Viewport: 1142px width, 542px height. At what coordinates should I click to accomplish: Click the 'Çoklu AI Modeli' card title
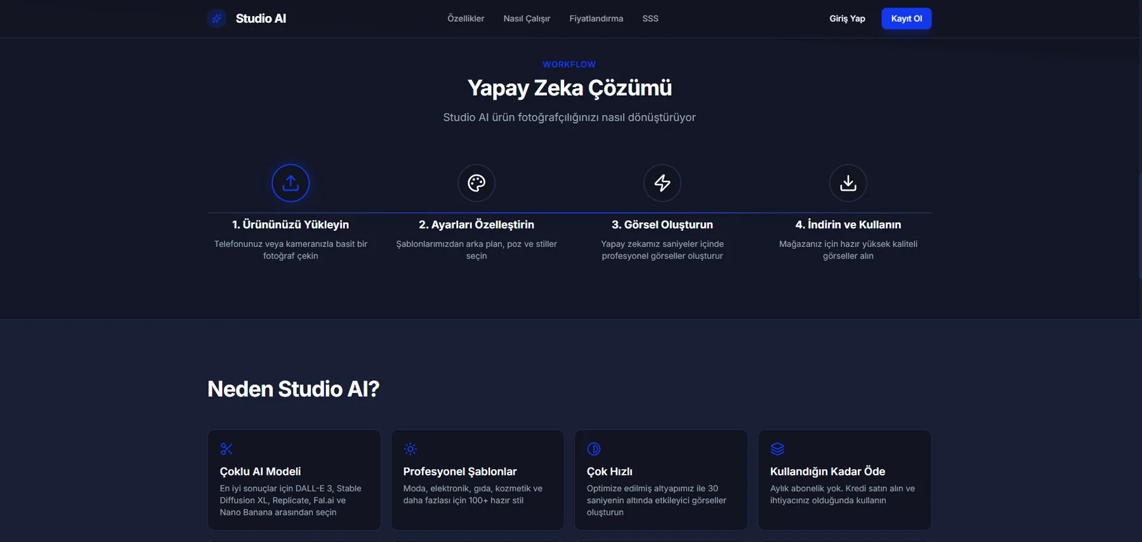click(260, 472)
